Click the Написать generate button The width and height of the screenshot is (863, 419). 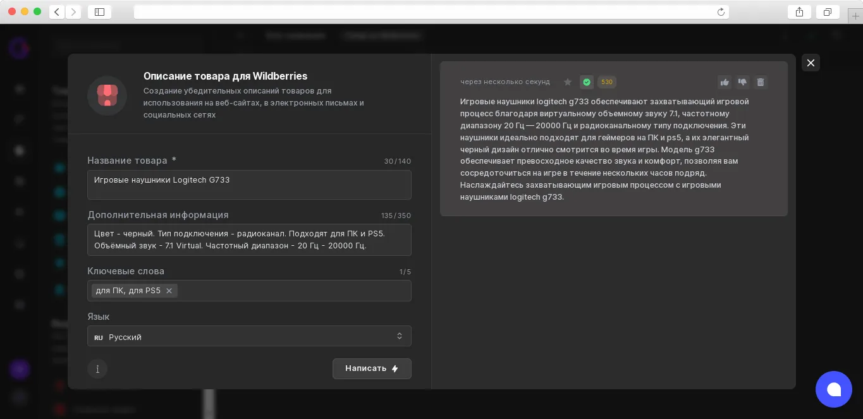[372, 368]
